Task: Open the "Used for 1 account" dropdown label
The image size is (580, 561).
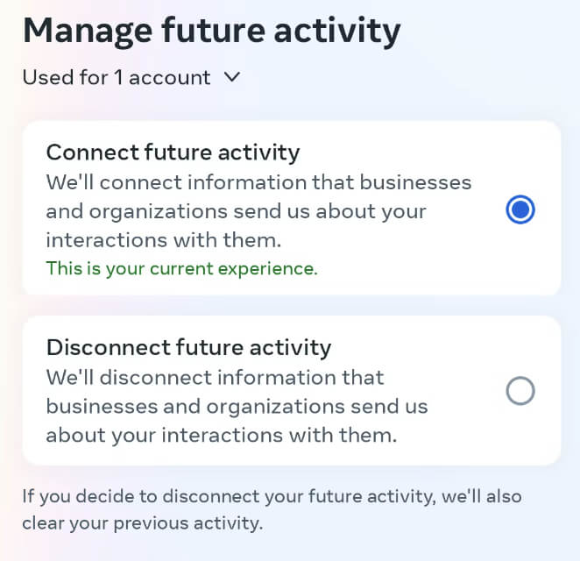Action: (x=117, y=77)
